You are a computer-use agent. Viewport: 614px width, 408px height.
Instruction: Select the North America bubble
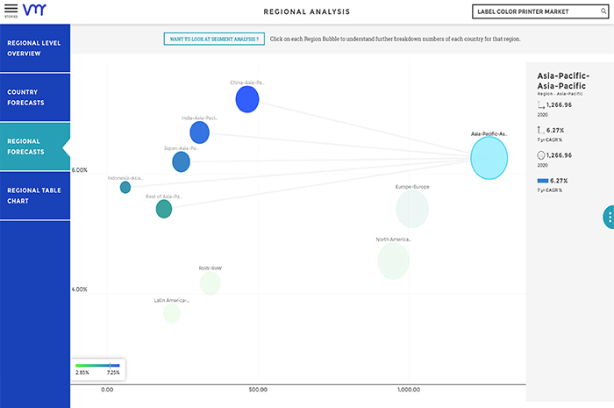coord(394,261)
